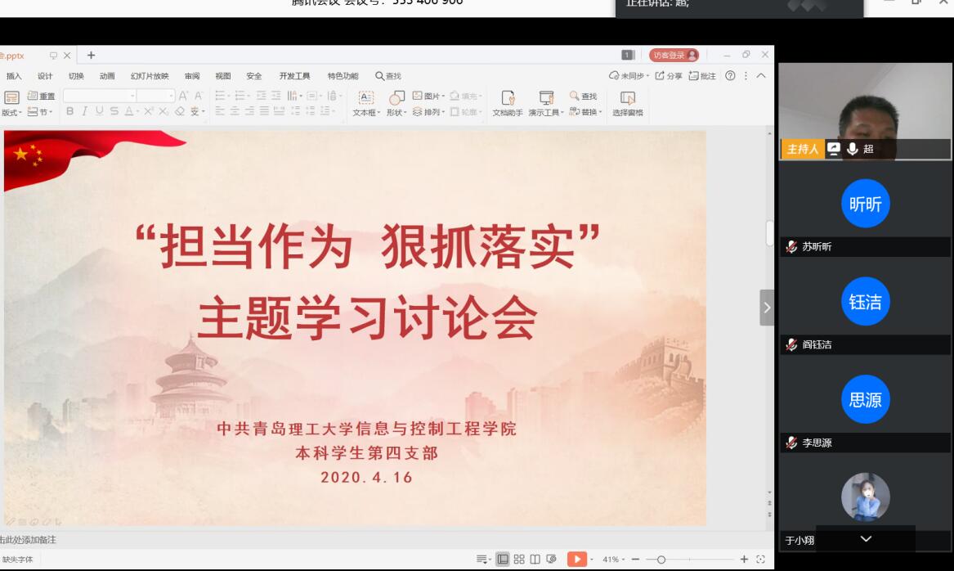954x571 pixels.
Task: Toggle normal view in status bar
Action: [x=503, y=560]
